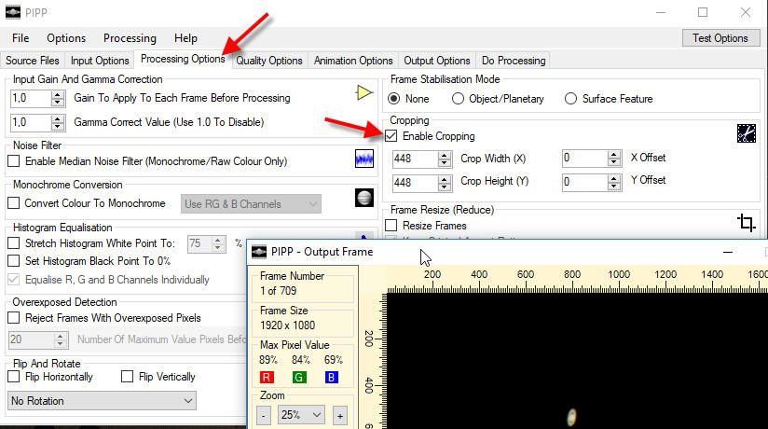Click the Test Options button
Screen dimensions: 768x429
(x=720, y=38)
